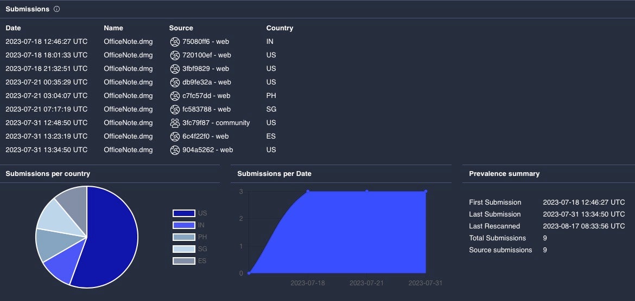Sort by the Date column header
This screenshot has height=301, width=635.
13,28
